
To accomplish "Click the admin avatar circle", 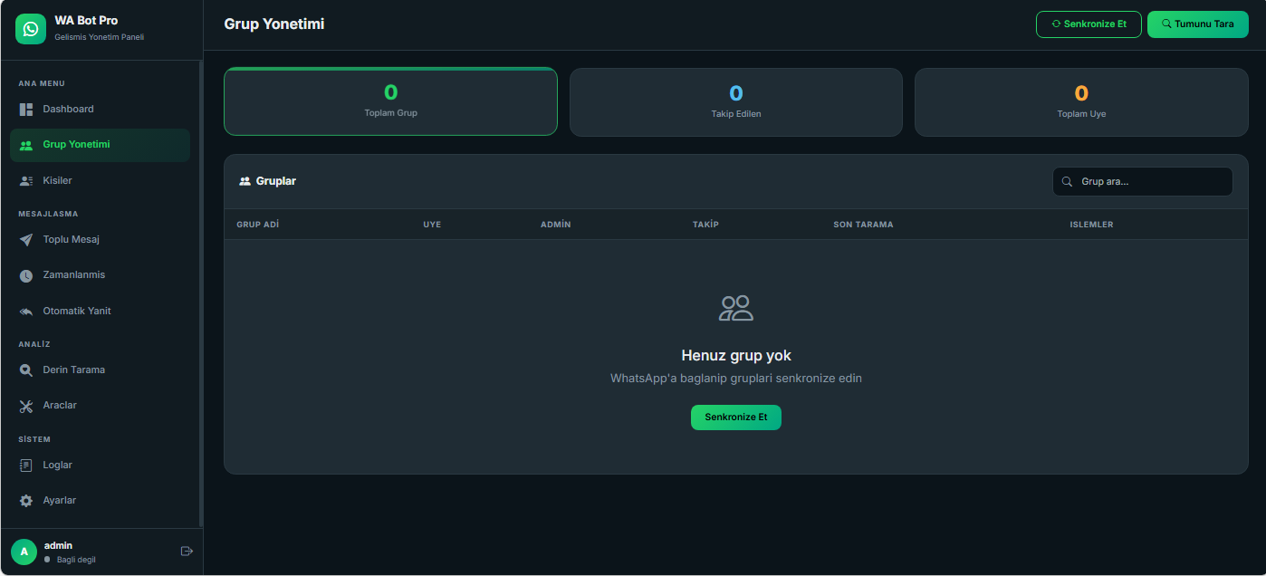I will pos(24,552).
